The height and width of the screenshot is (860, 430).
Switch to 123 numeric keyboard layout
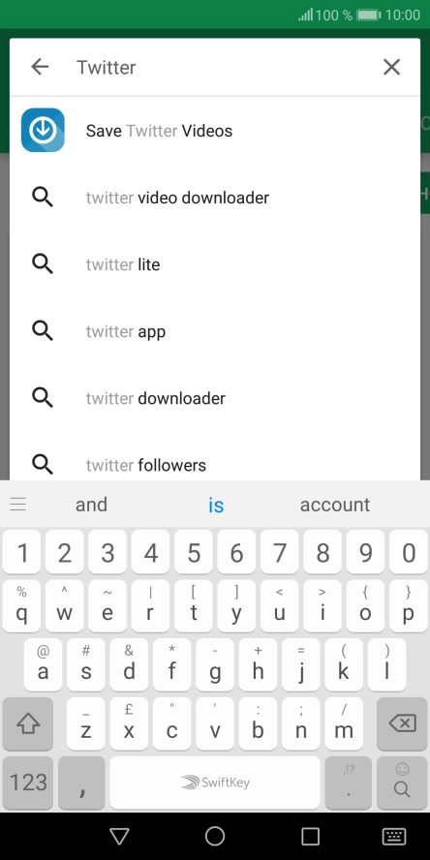28,783
